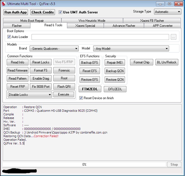
Task: Minimize the QcFire window
Action: coord(160,4)
